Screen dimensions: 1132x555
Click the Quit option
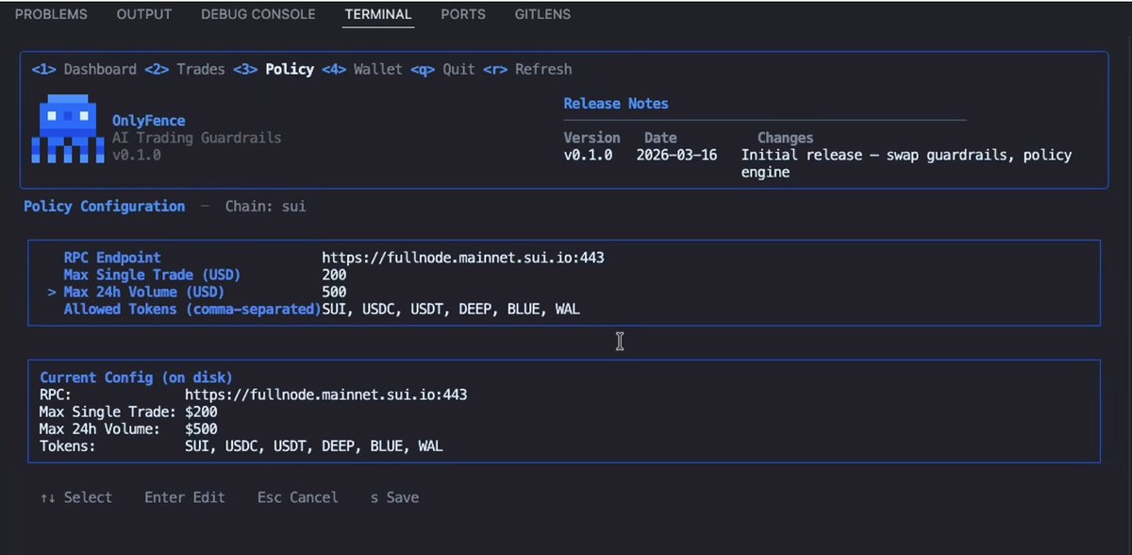(x=442, y=69)
